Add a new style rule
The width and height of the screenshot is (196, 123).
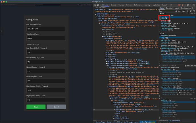188,11
